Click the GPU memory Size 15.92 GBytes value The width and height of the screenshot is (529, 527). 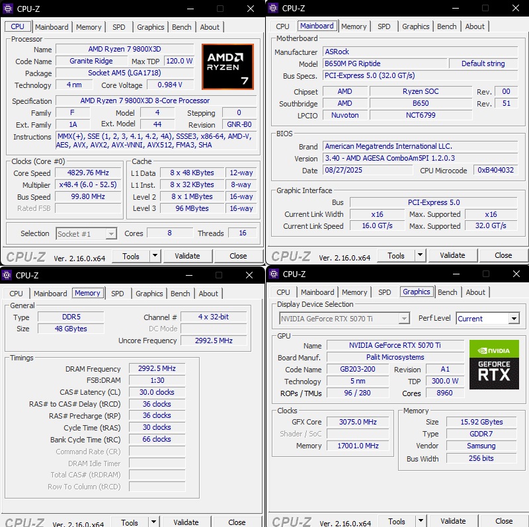[x=481, y=422]
